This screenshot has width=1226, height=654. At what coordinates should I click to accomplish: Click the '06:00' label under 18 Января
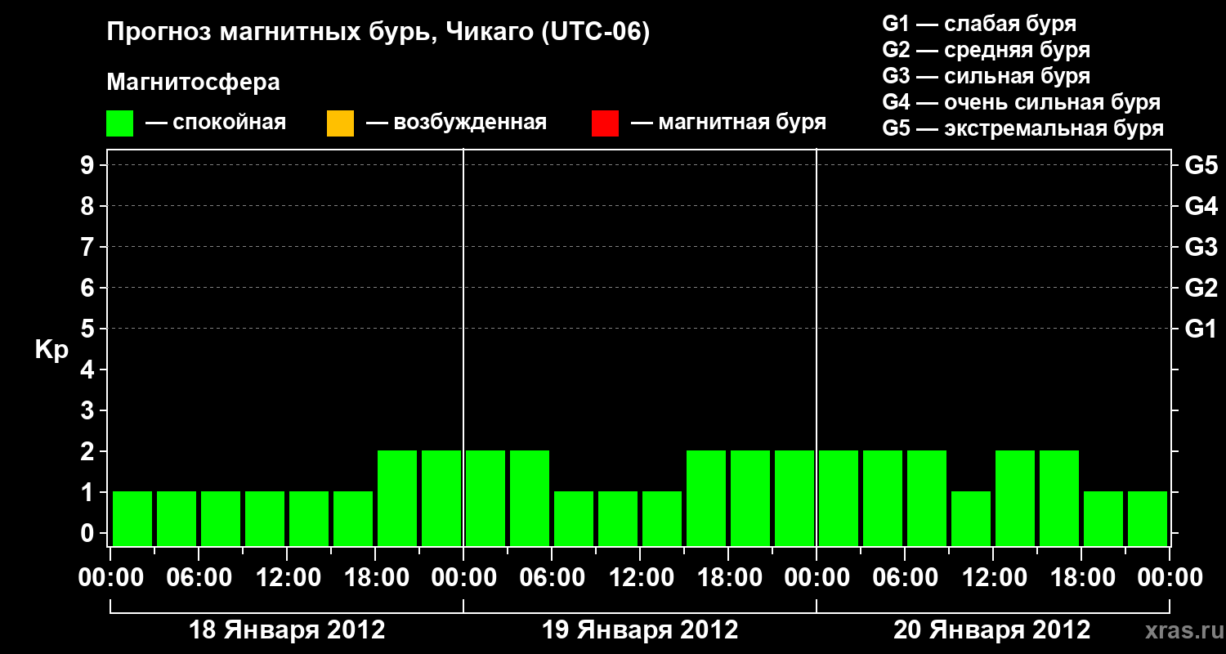[x=199, y=578]
